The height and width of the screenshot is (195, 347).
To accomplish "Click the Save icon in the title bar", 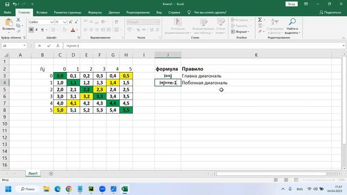I will tap(7, 4).
